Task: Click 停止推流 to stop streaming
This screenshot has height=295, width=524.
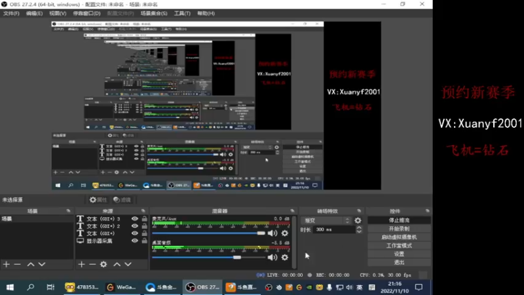Action: (399, 220)
